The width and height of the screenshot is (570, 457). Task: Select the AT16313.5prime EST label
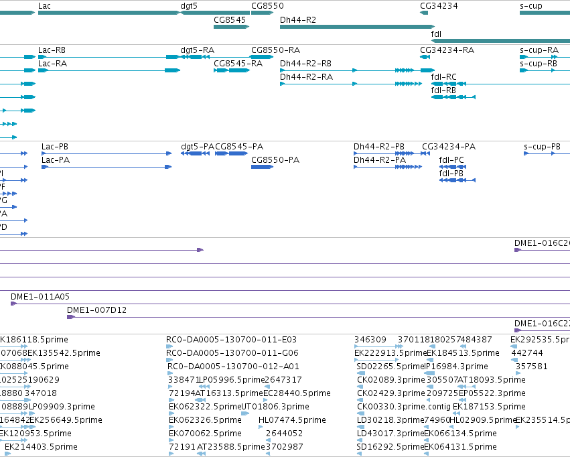229,394
